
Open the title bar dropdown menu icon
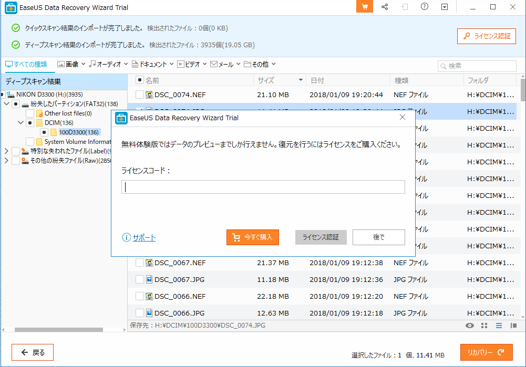click(x=445, y=7)
